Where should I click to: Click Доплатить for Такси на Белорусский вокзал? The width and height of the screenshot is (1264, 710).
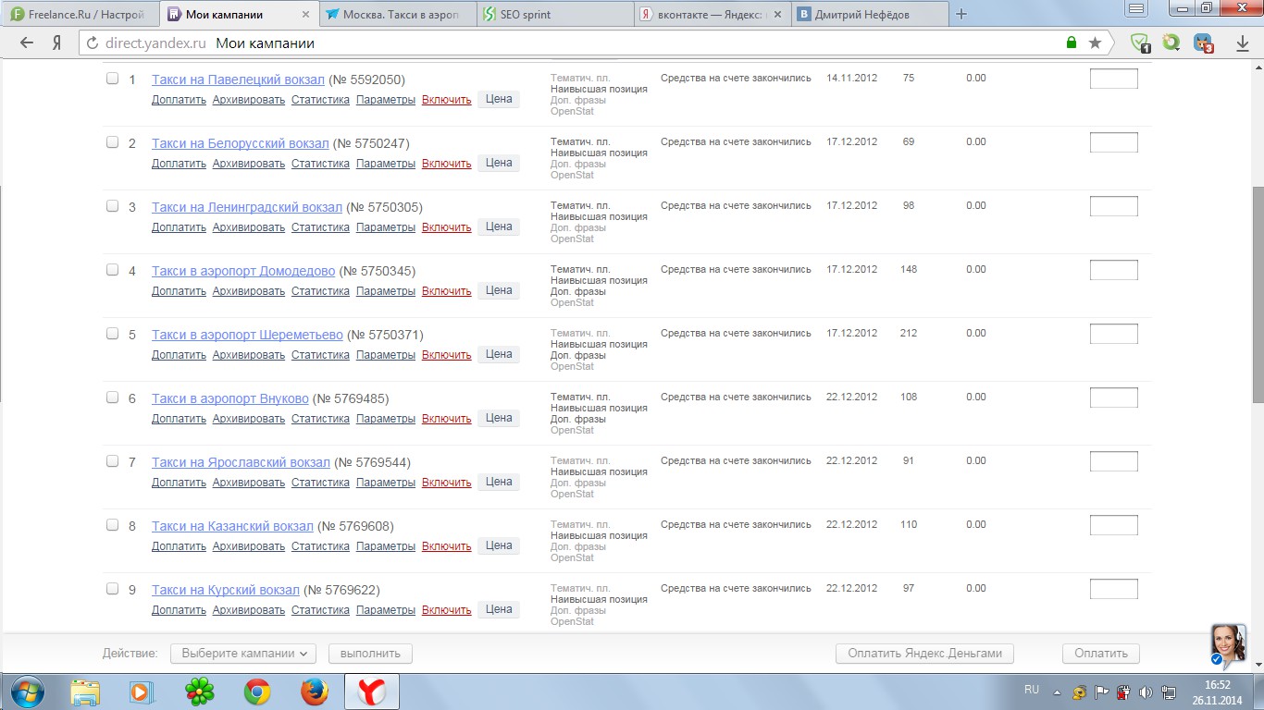[179, 164]
